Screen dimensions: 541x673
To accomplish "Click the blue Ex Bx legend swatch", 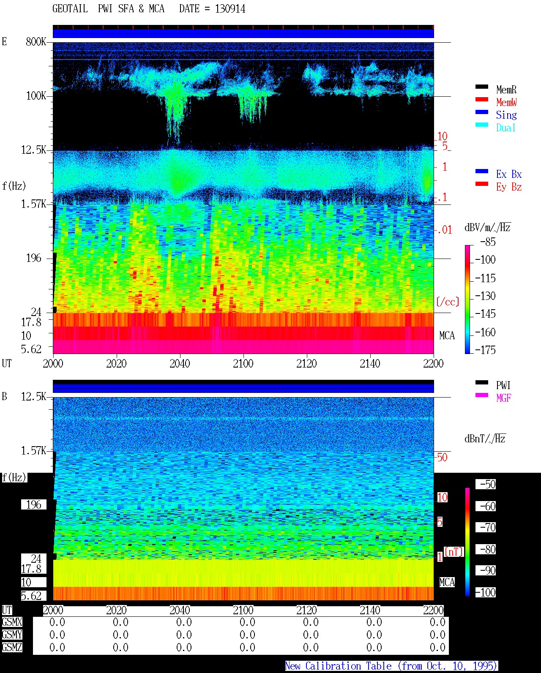I will [x=482, y=171].
